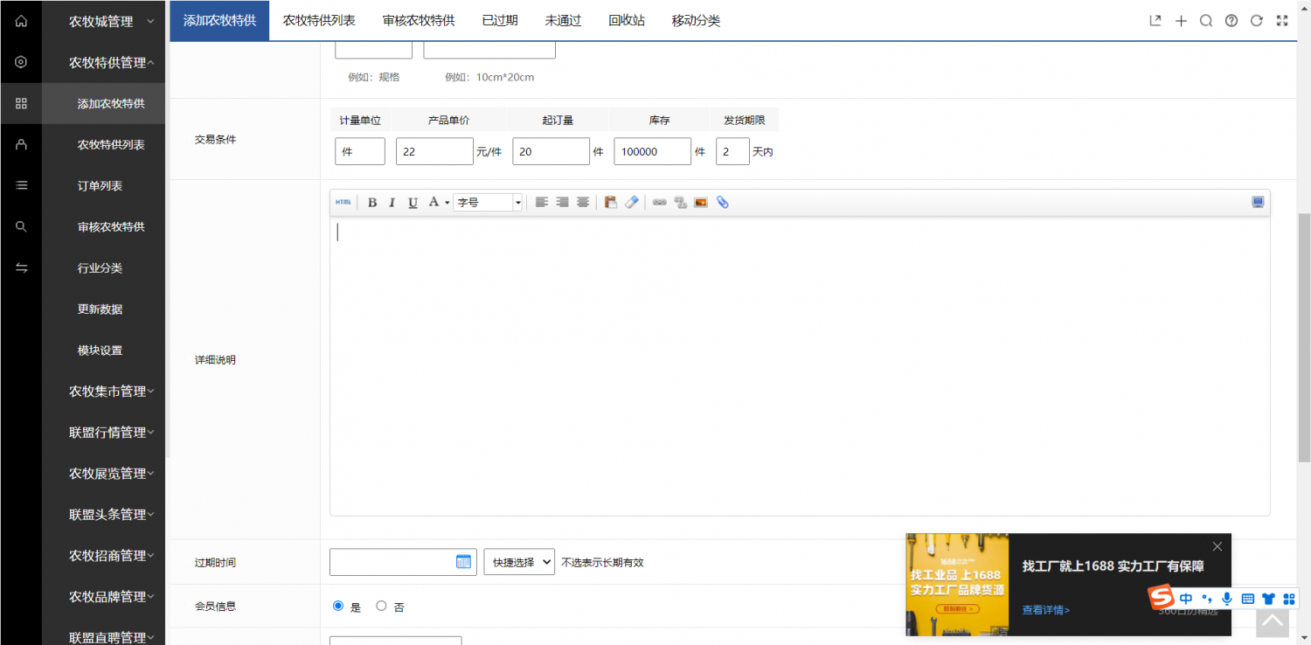The height and width of the screenshot is (645, 1311).
Task: Select 是 for 会员信息
Action: (338, 606)
